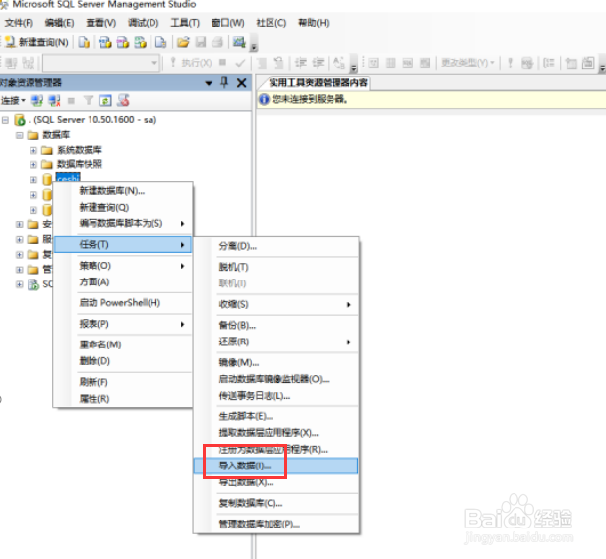The width and height of the screenshot is (606, 559).
Task: Click the Disconnect icon in Object Explorer
Action: [x=54, y=101]
